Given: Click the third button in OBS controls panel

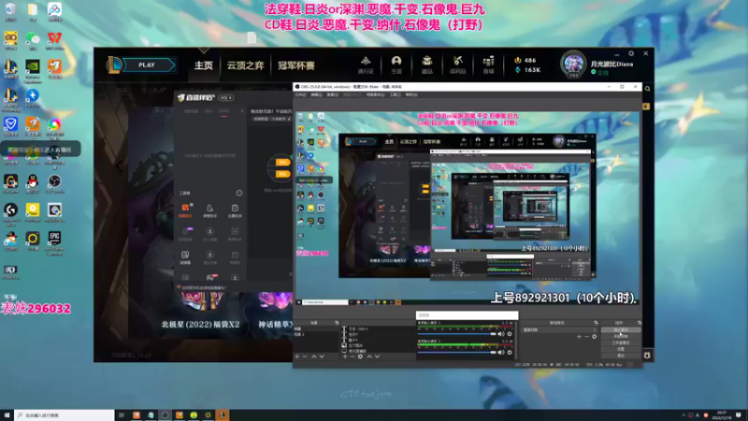Looking at the screenshot, I should (621, 342).
